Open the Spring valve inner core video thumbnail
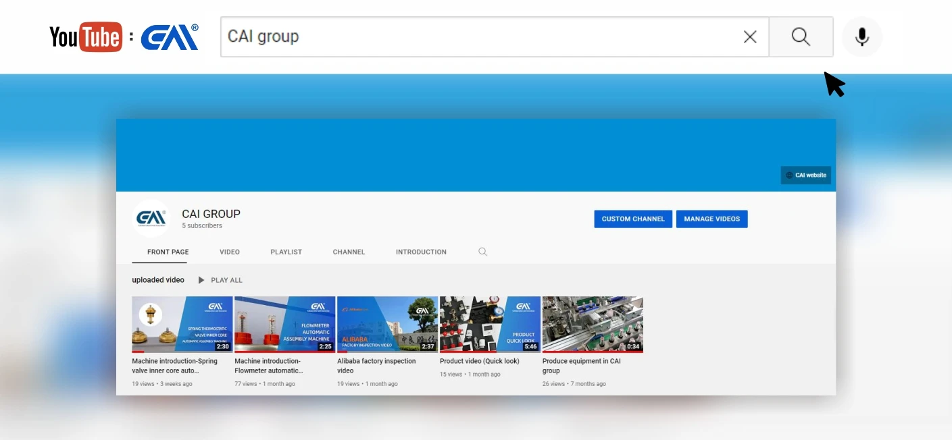The image size is (952, 440). (182, 324)
